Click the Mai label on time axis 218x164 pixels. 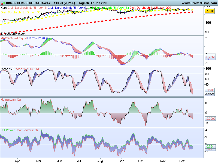(x=38, y=161)
